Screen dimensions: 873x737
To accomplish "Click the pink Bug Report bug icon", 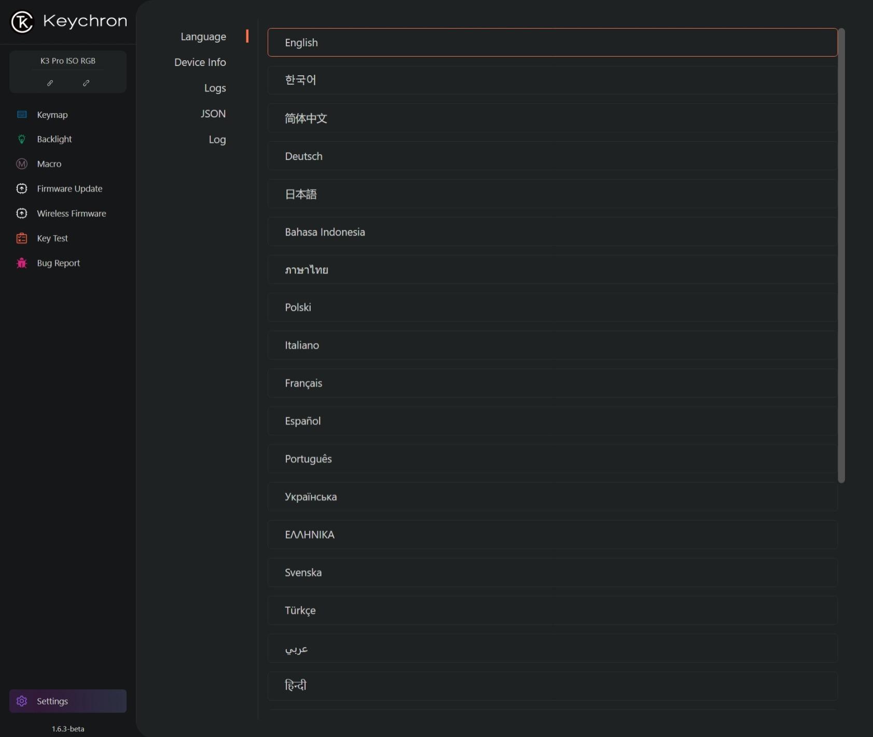I will (22, 263).
